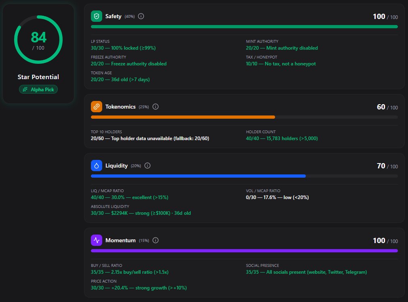The image size is (408, 302).
Task: Click the Safety section heading
Action: point(113,16)
